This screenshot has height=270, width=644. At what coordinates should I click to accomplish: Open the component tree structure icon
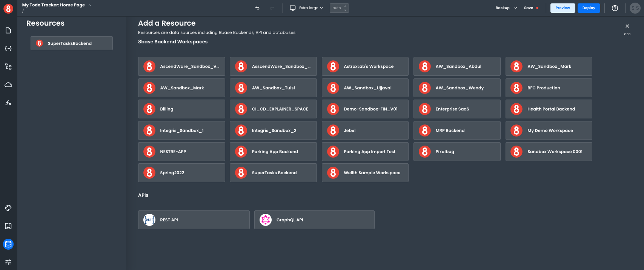[8, 67]
